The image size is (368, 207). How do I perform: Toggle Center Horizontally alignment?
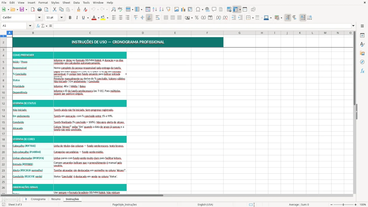click(x=121, y=18)
